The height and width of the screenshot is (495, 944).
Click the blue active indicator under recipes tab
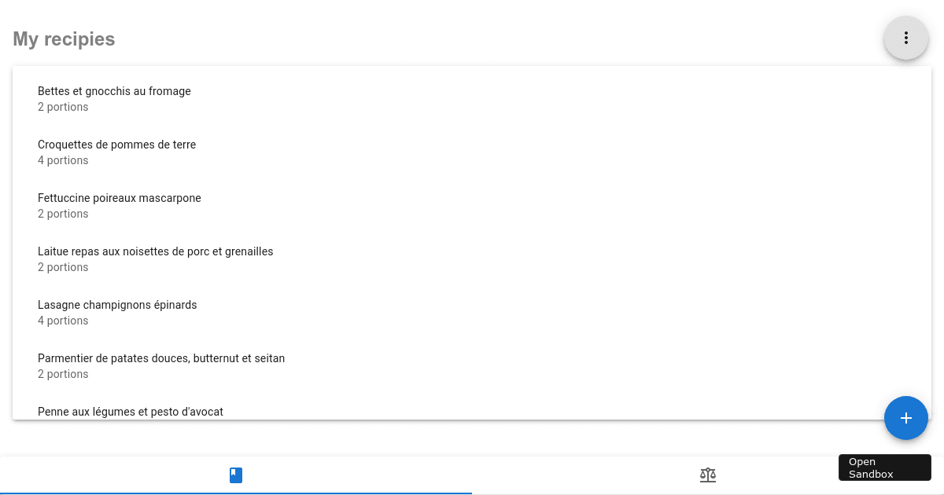(236, 493)
